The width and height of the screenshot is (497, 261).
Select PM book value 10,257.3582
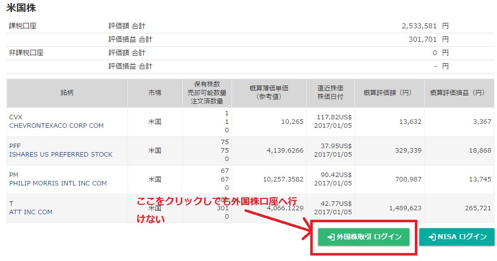click(283, 179)
